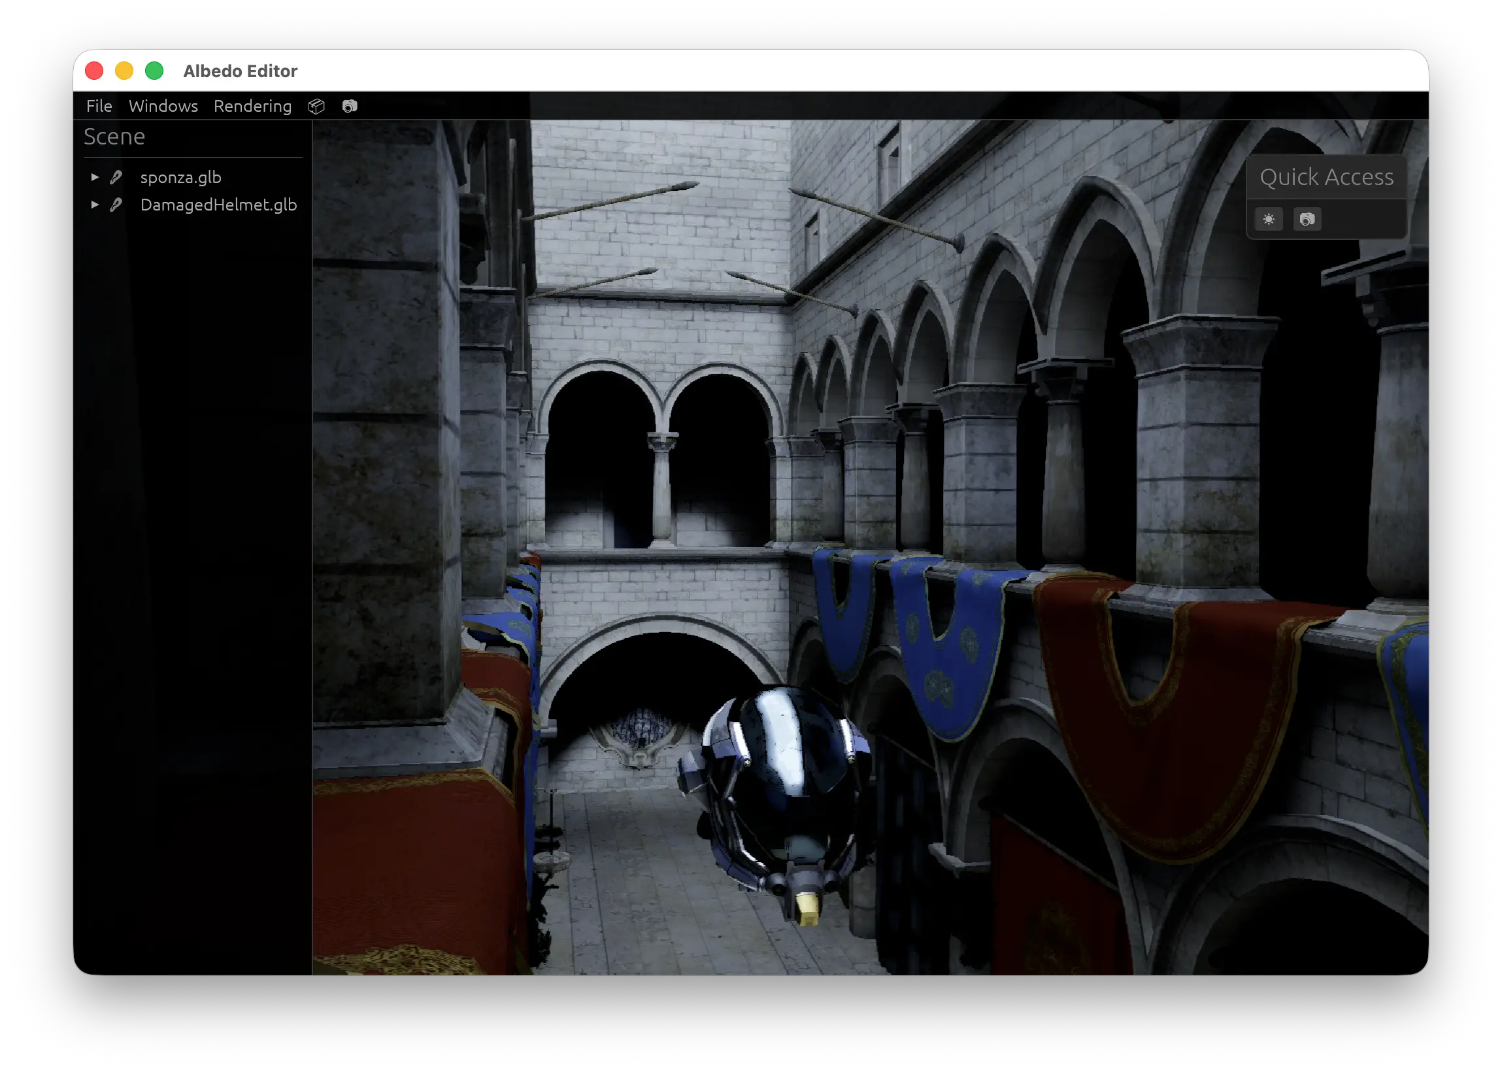The width and height of the screenshot is (1502, 1072).
Task: Click the edit pencil icon for sponza.glb
Action: pos(116,177)
